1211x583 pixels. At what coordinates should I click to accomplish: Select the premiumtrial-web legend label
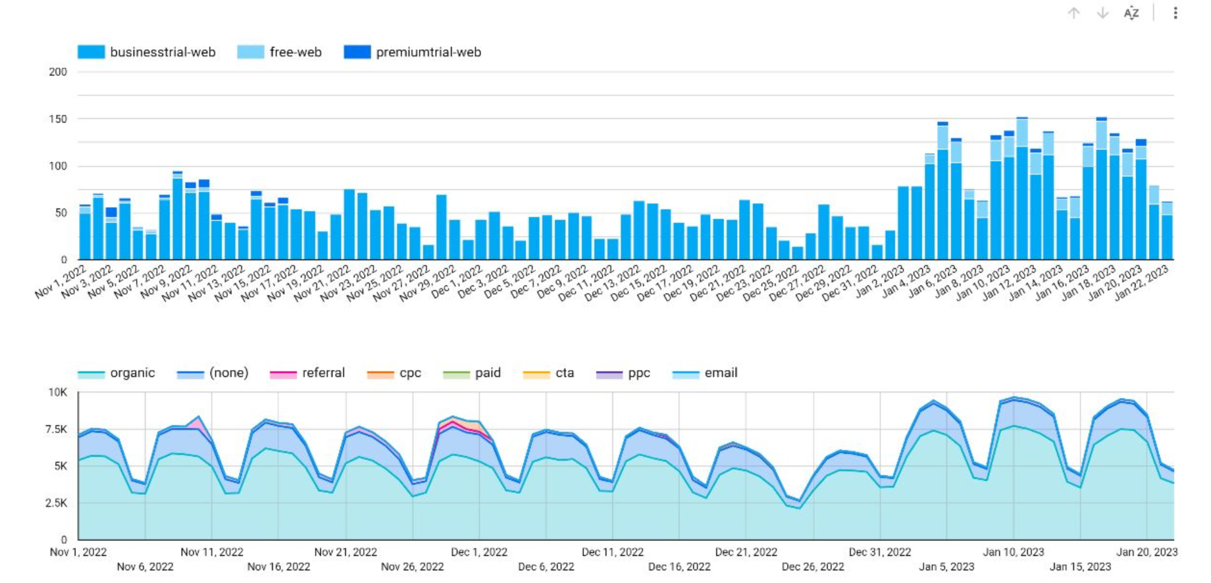tap(429, 52)
